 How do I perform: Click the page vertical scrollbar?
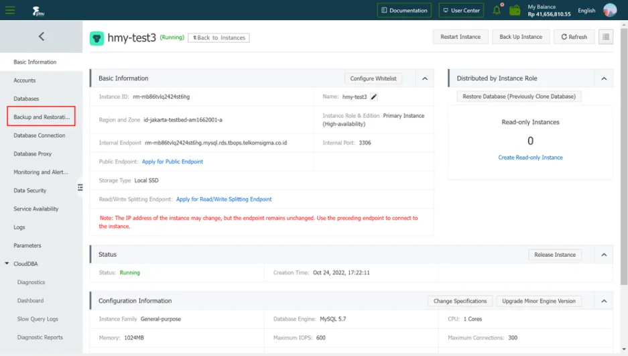click(624, 156)
